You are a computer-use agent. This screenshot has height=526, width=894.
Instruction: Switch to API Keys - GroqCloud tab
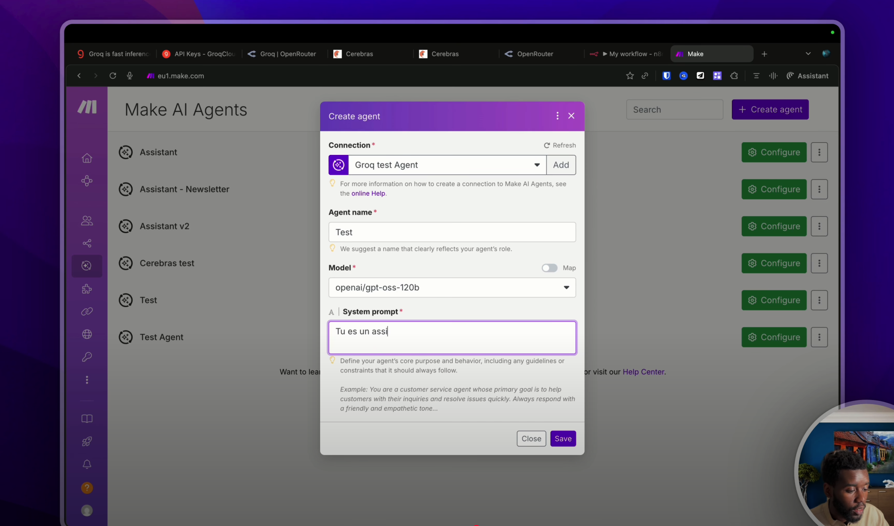point(199,54)
